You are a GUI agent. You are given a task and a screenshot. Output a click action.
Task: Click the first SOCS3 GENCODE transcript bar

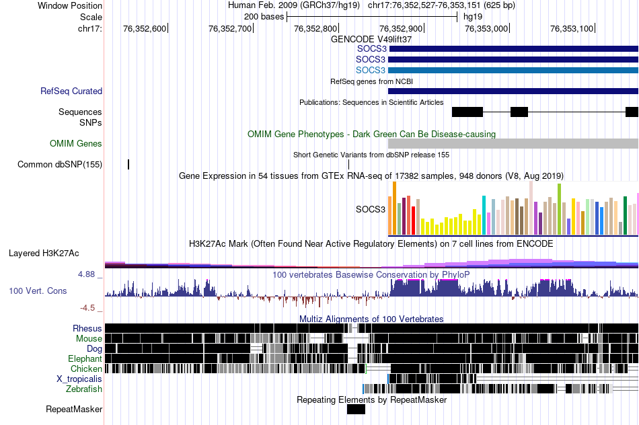tap(513, 49)
